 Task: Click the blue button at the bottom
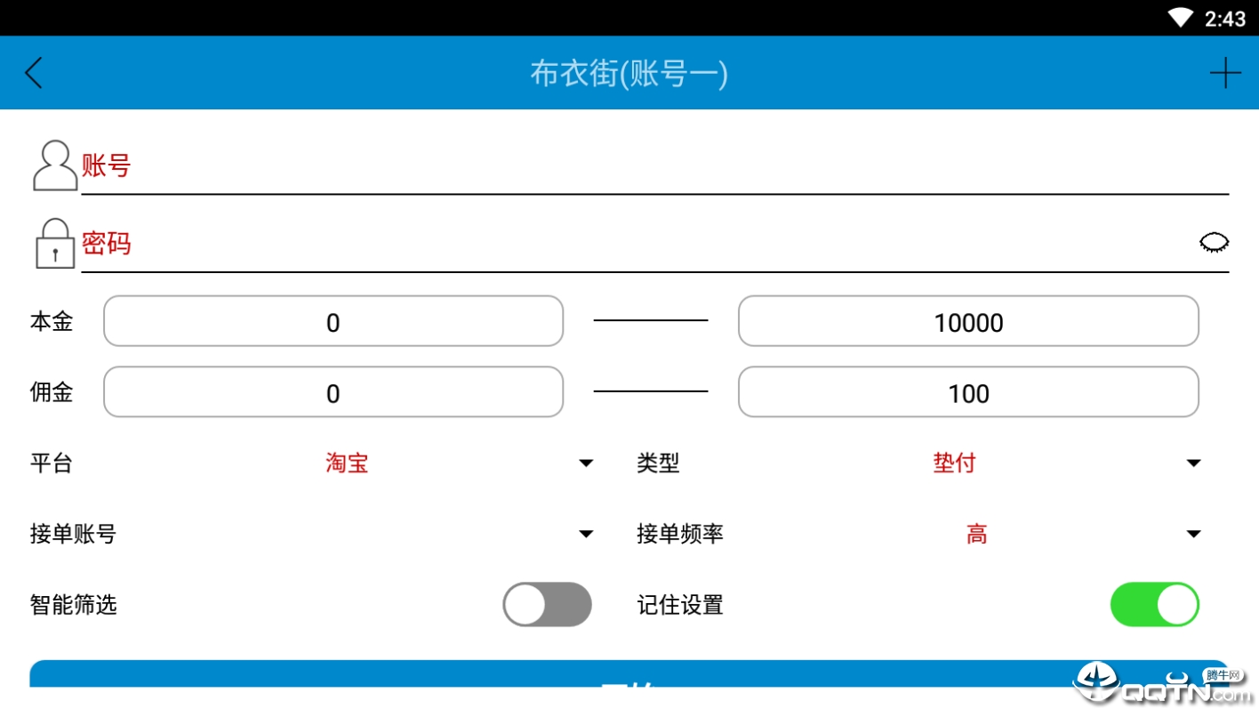629,674
